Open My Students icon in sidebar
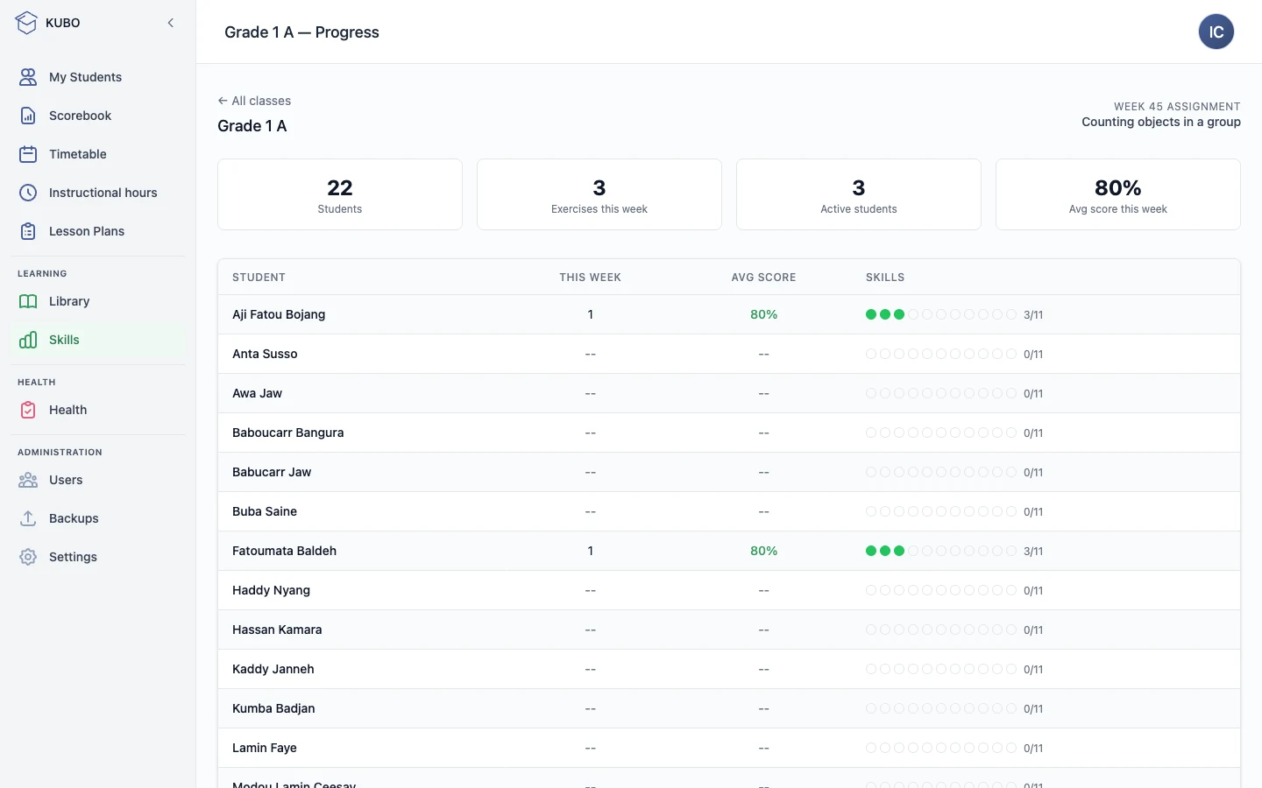 click(28, 77)
